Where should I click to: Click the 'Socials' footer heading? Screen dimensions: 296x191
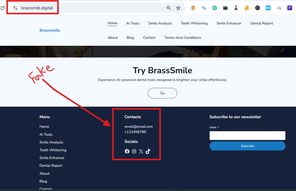pyautogui.click(x=131, y=142)
